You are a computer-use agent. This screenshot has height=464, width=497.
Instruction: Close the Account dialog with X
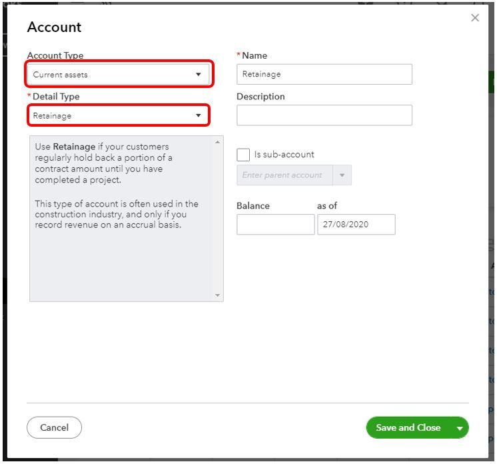[x=475, y=17]
